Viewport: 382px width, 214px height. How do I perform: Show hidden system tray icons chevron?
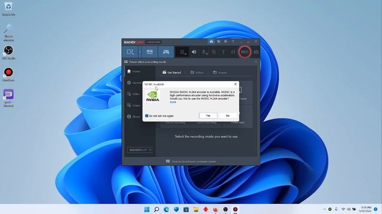pos(324,209)
